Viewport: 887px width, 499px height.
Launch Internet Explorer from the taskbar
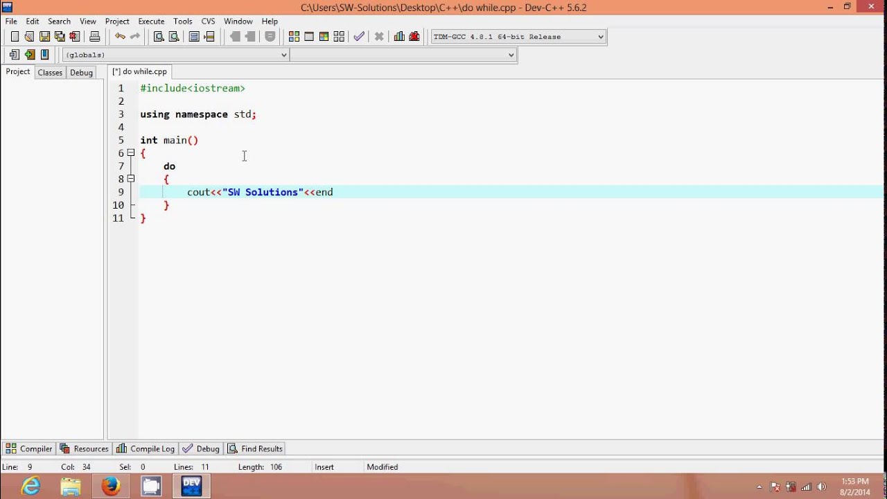30,487
